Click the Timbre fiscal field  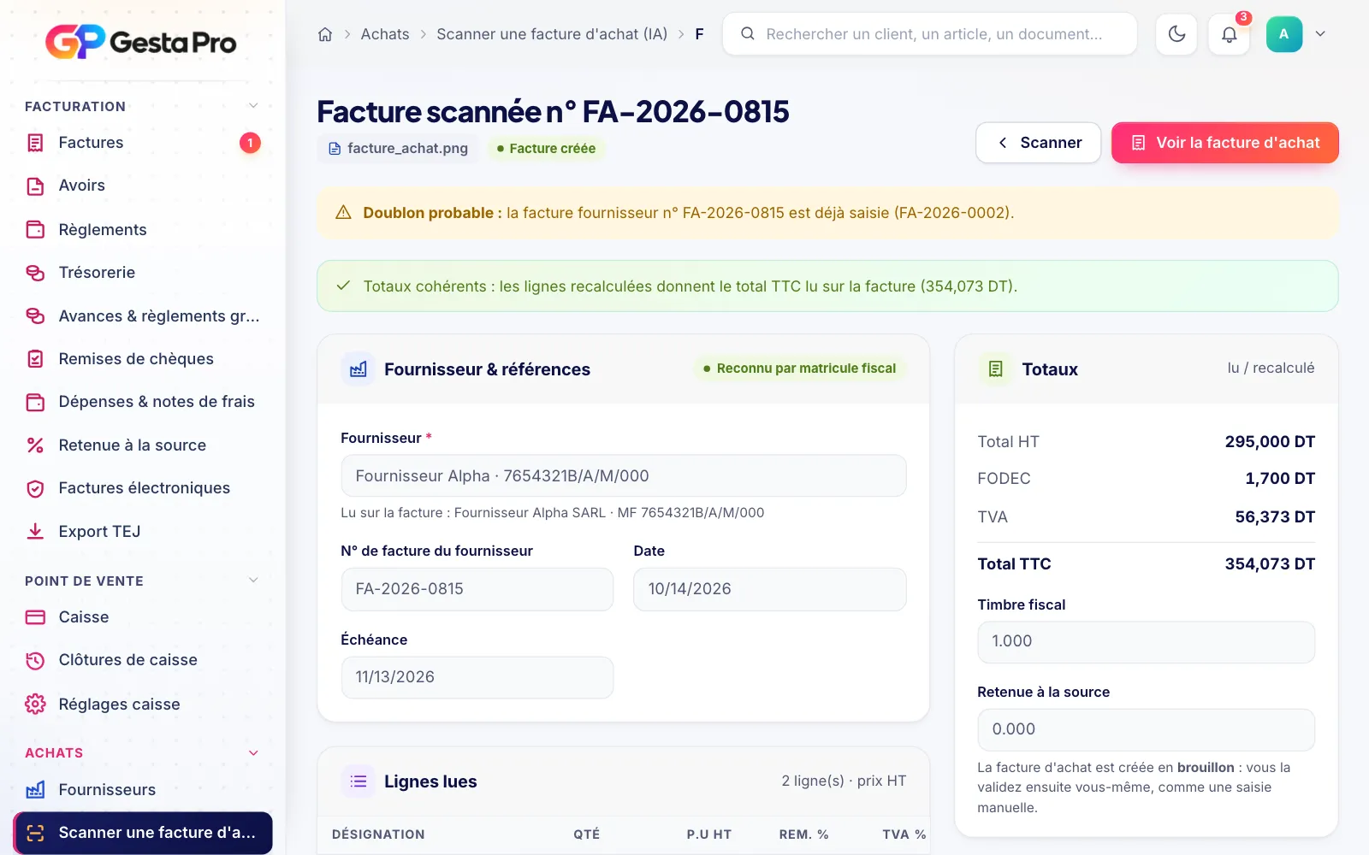1147,641
